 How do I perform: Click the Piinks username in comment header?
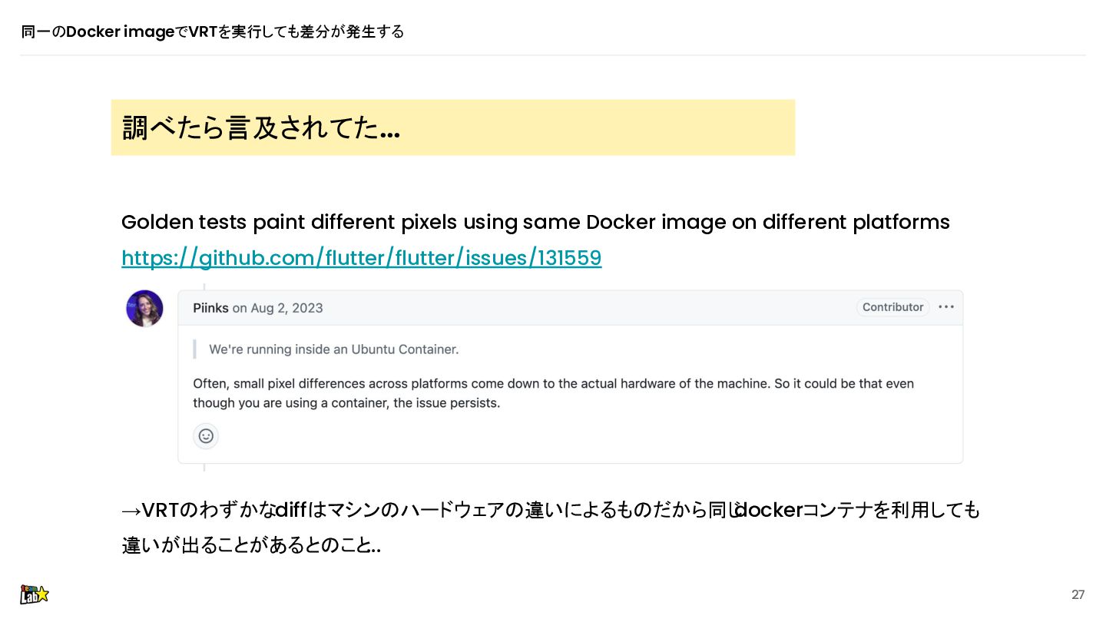[x=210, y=308]
